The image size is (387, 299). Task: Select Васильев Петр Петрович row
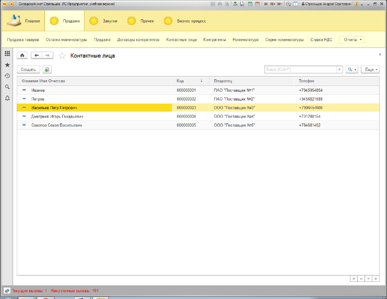click(198, 108)
